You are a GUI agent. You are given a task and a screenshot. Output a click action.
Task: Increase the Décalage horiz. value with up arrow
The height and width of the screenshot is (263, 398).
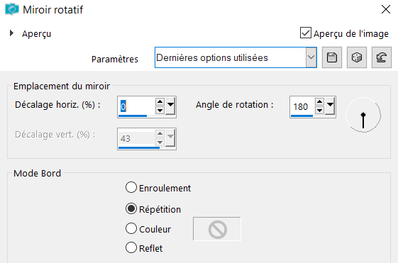[160, 102]
